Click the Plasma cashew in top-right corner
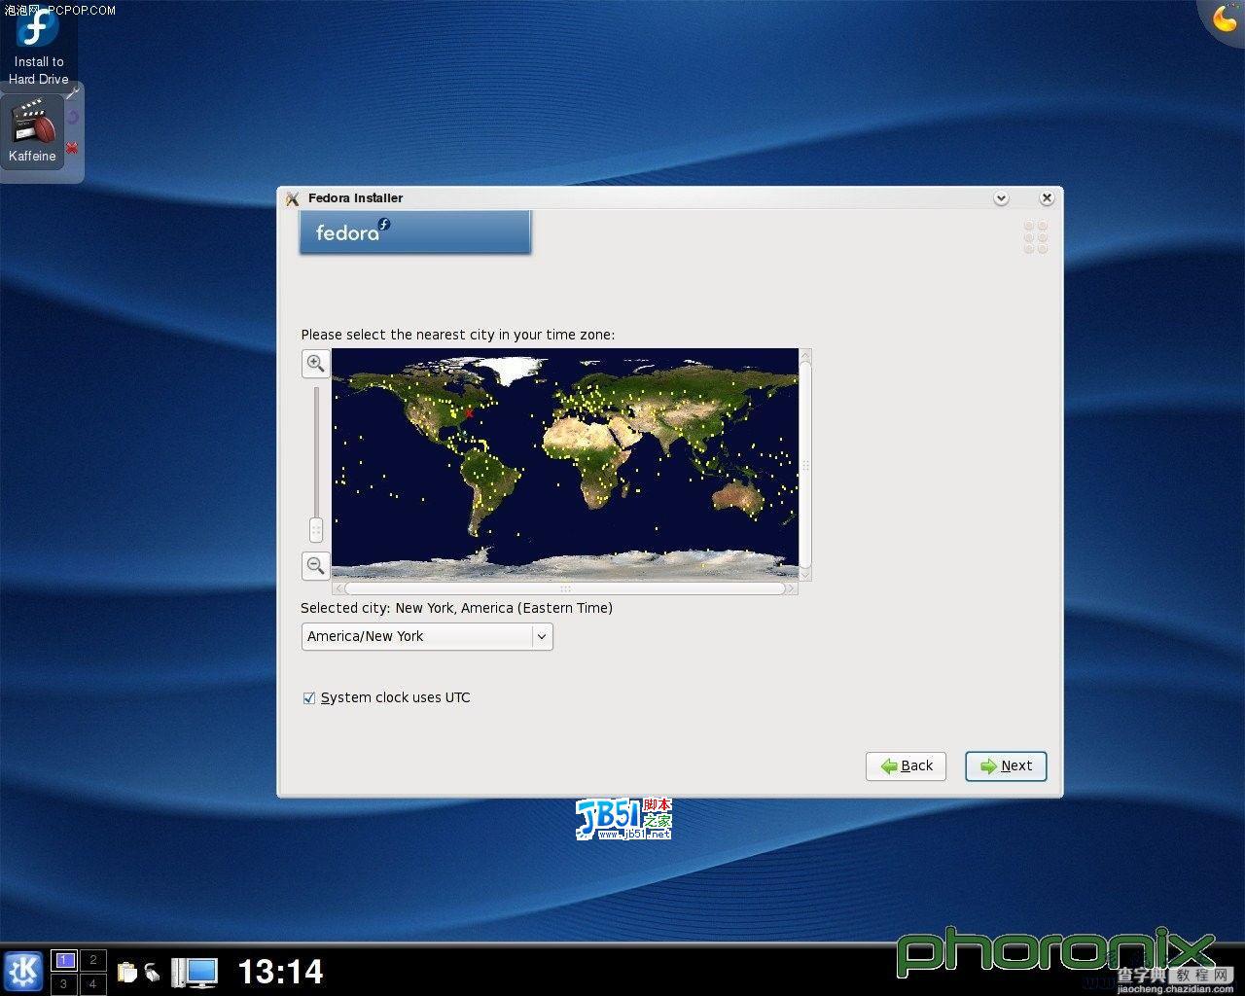1245x996 pixels. point(1224,18)
